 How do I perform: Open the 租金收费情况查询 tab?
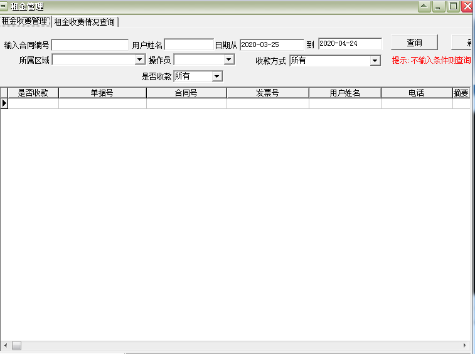tap(85, 22)
